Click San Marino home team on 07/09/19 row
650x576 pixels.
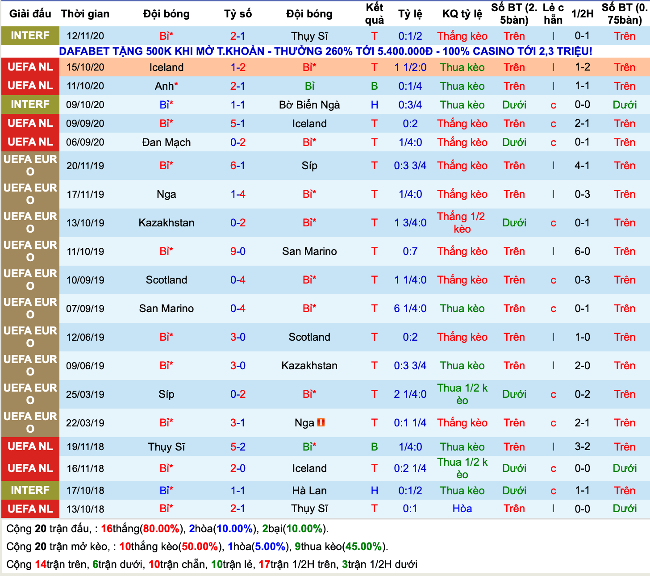[166, 309]
